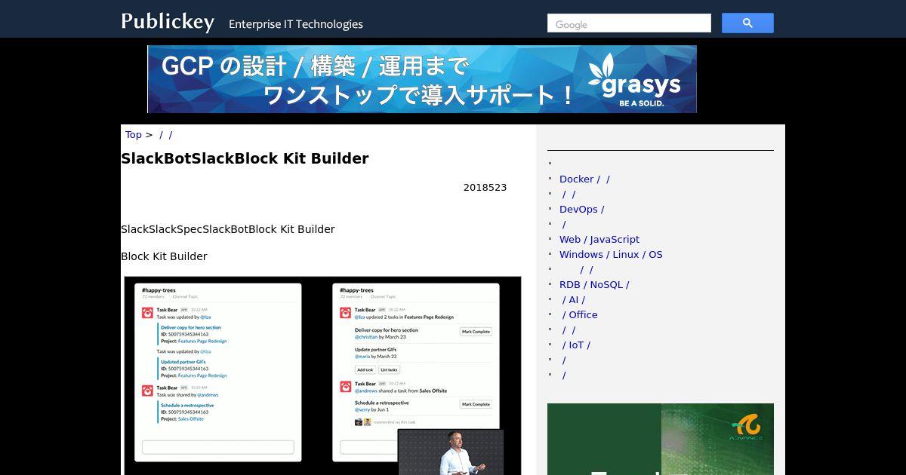Open the grasys GCP banner advertisement
The width and height of the screenshot is (906, 475).
422,79
